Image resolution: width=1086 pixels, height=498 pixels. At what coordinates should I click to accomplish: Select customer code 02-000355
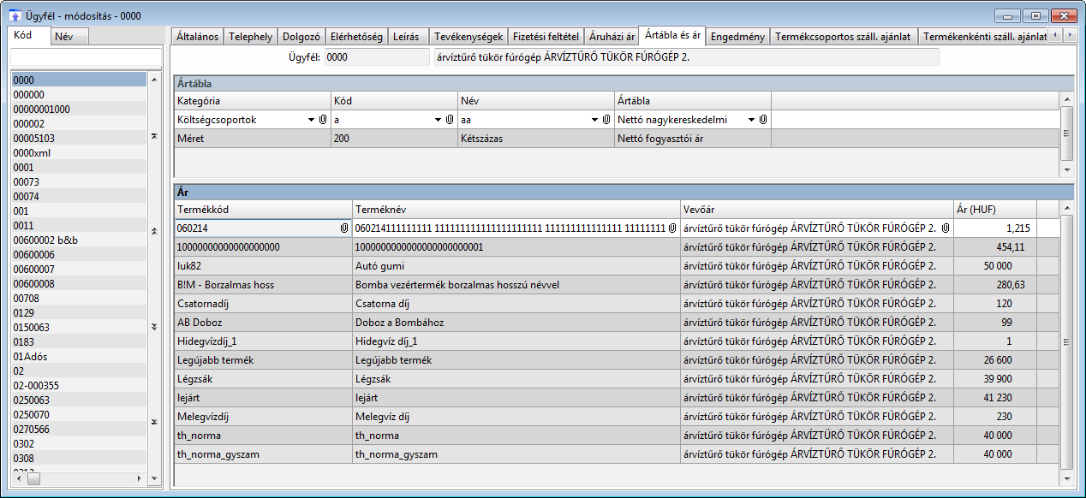[79, 385]
